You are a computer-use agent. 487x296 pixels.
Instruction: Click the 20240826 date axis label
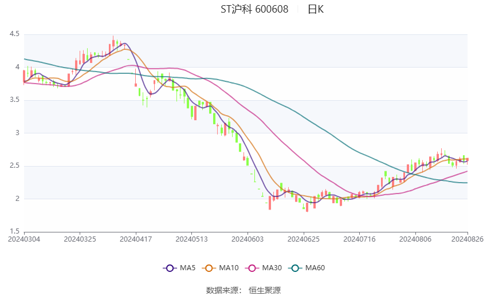point(468,239)
